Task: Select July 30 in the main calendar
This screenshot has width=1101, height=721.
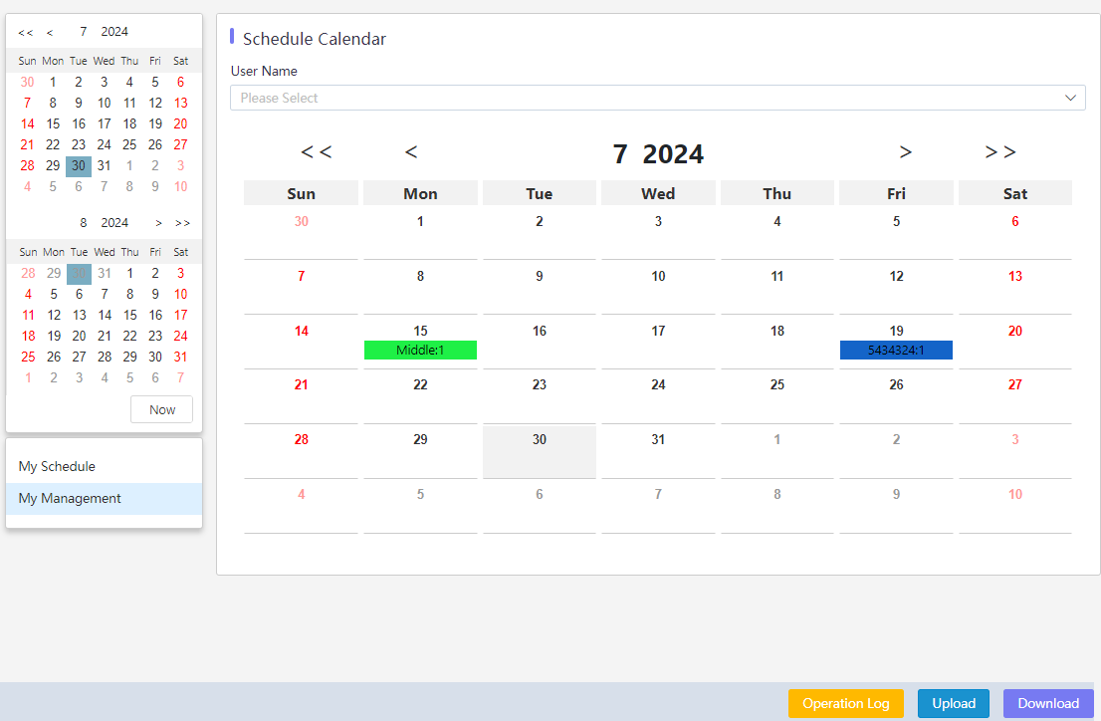Action: coord(540,451)
